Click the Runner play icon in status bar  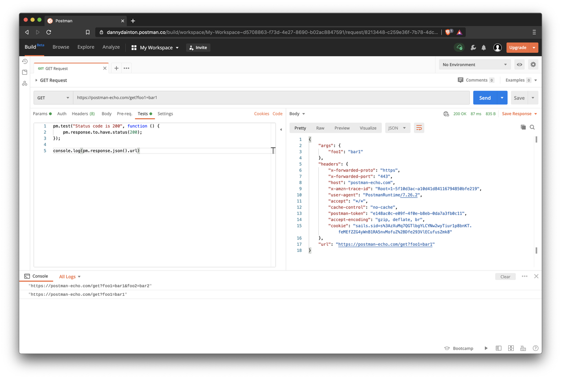click(x=486, y=348)
